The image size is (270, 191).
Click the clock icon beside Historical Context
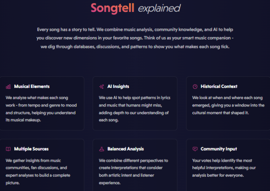(195, 87)
